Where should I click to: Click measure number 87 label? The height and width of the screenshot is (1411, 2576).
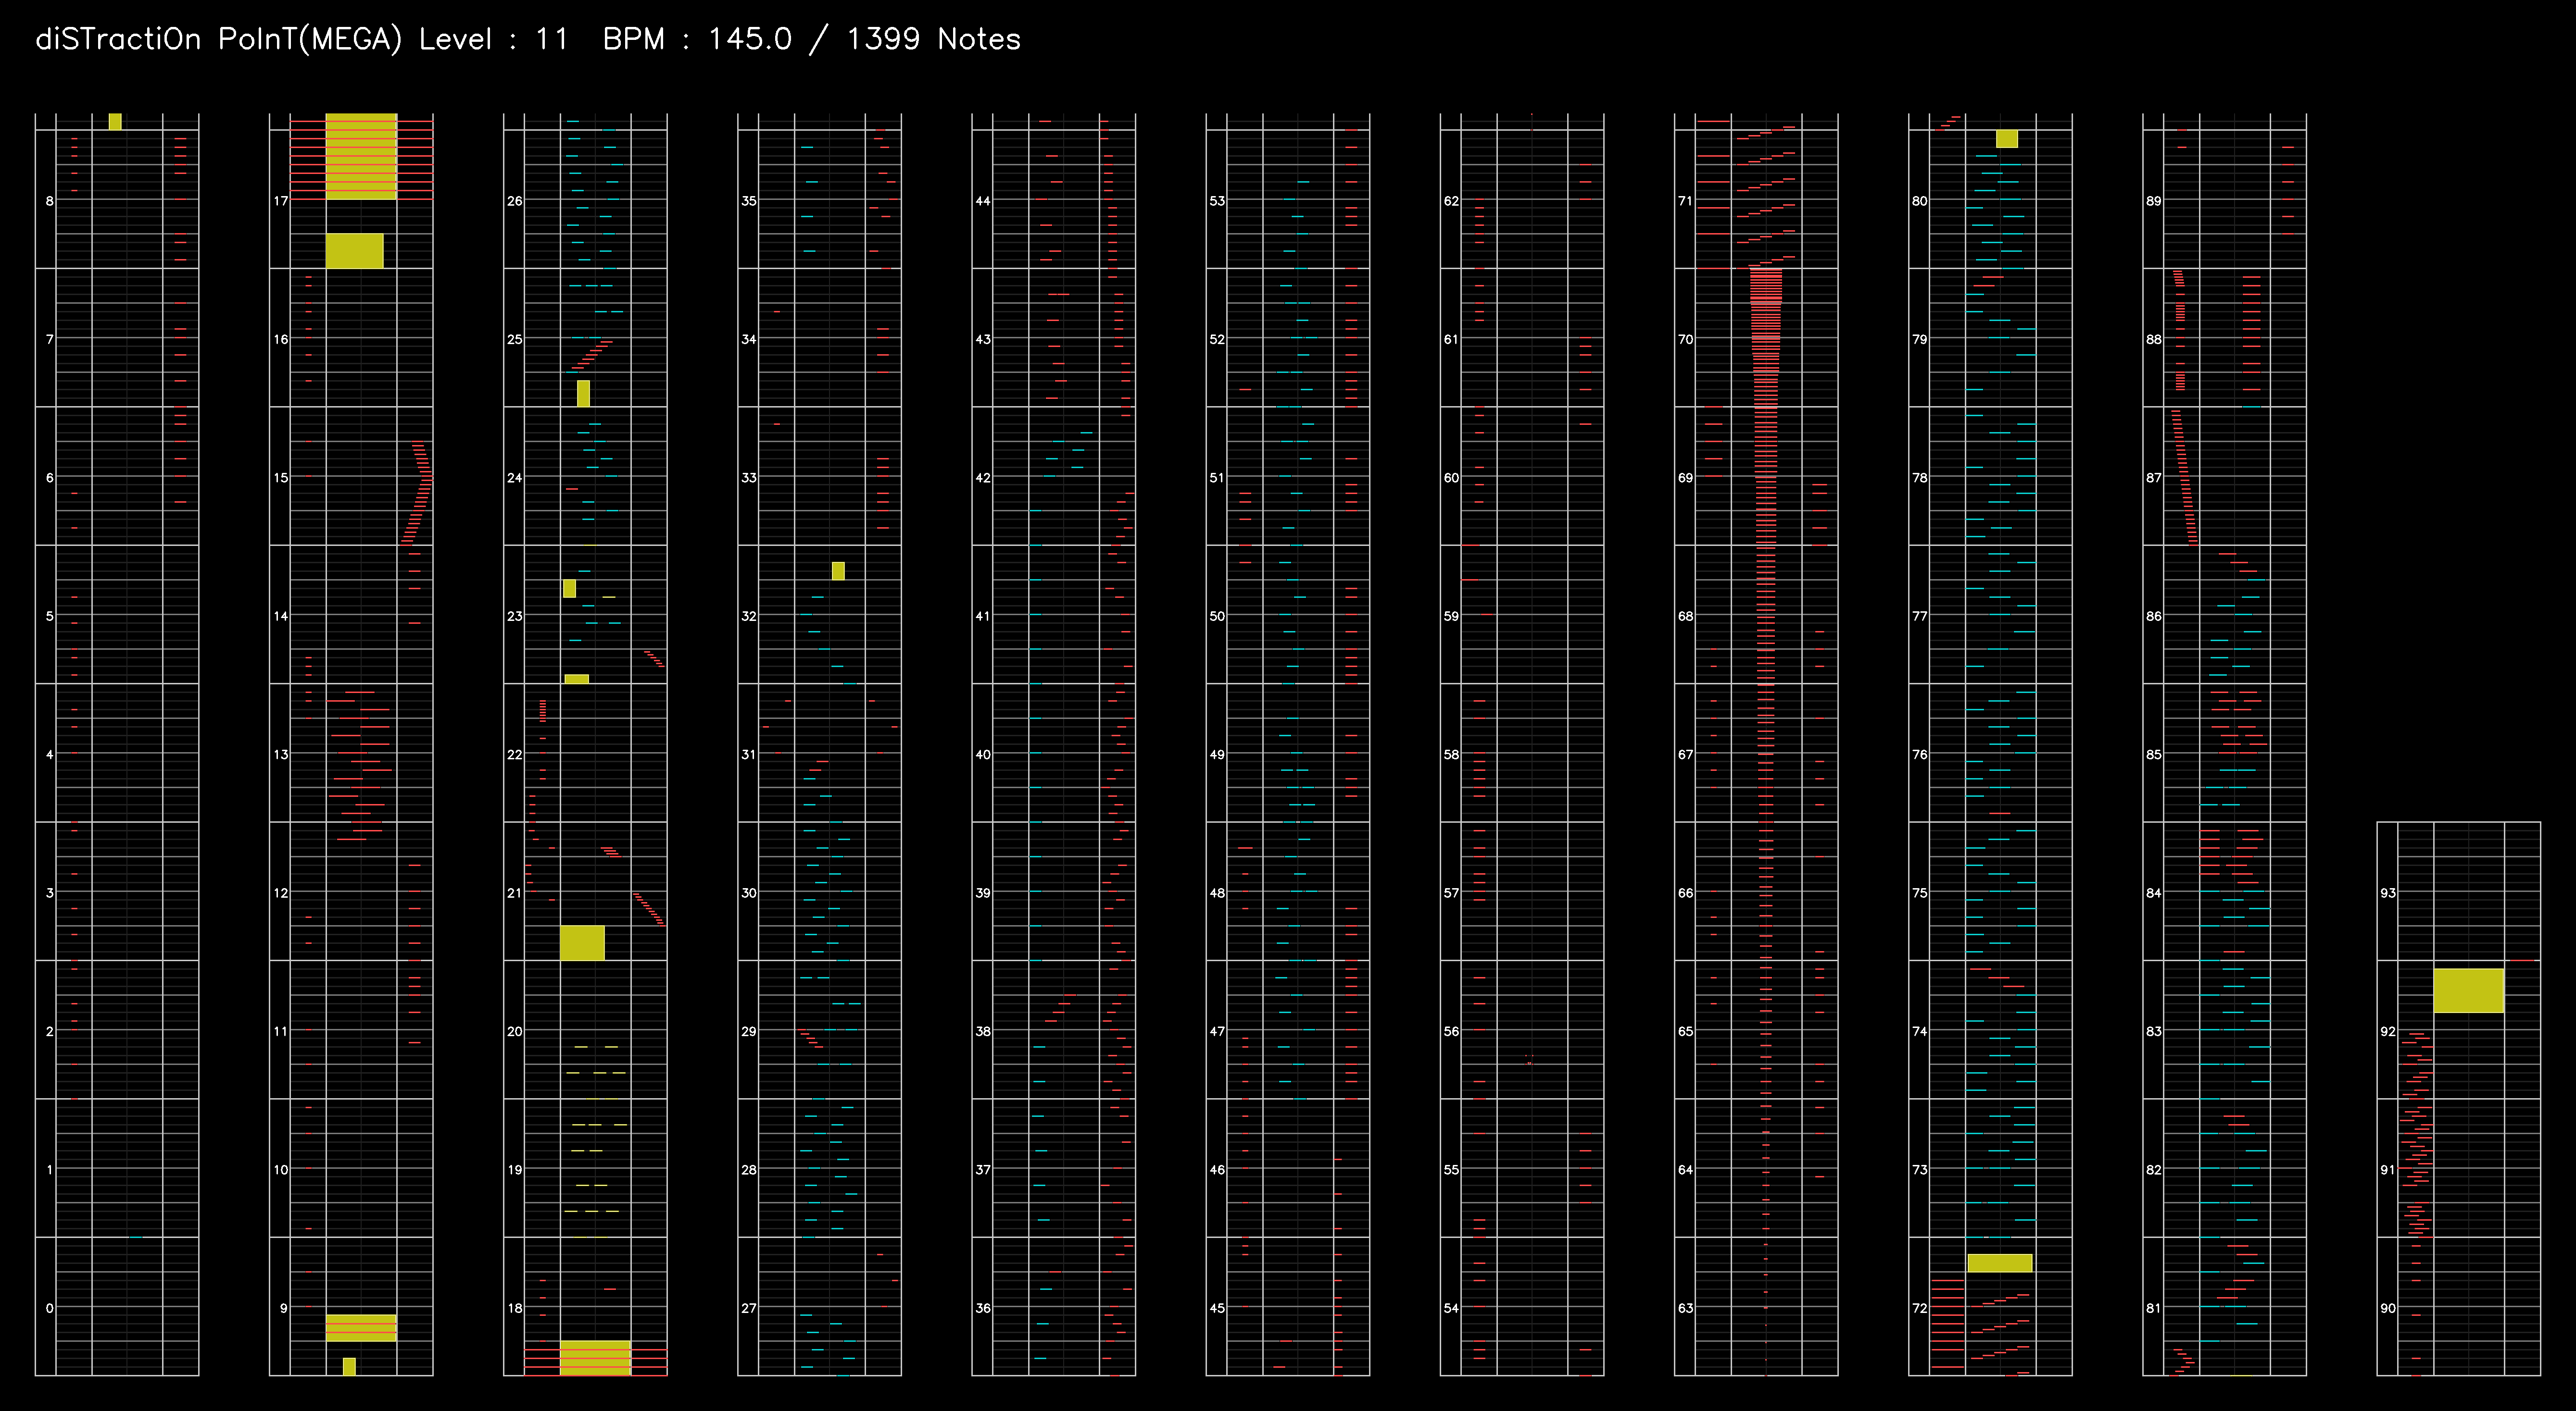2154,478
